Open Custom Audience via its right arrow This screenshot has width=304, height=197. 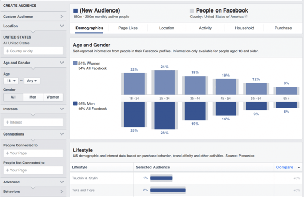[x=61, y=16]
